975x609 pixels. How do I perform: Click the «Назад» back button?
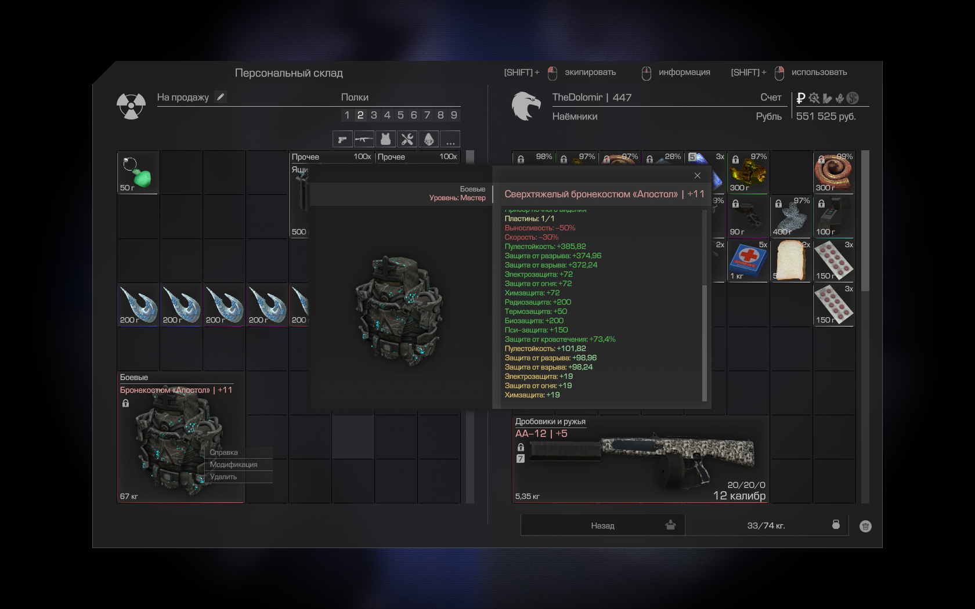tap(603, 525)
